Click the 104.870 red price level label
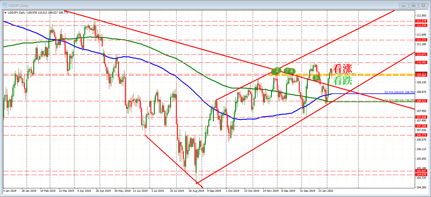431x197 pixels. (x=421, y=175)
